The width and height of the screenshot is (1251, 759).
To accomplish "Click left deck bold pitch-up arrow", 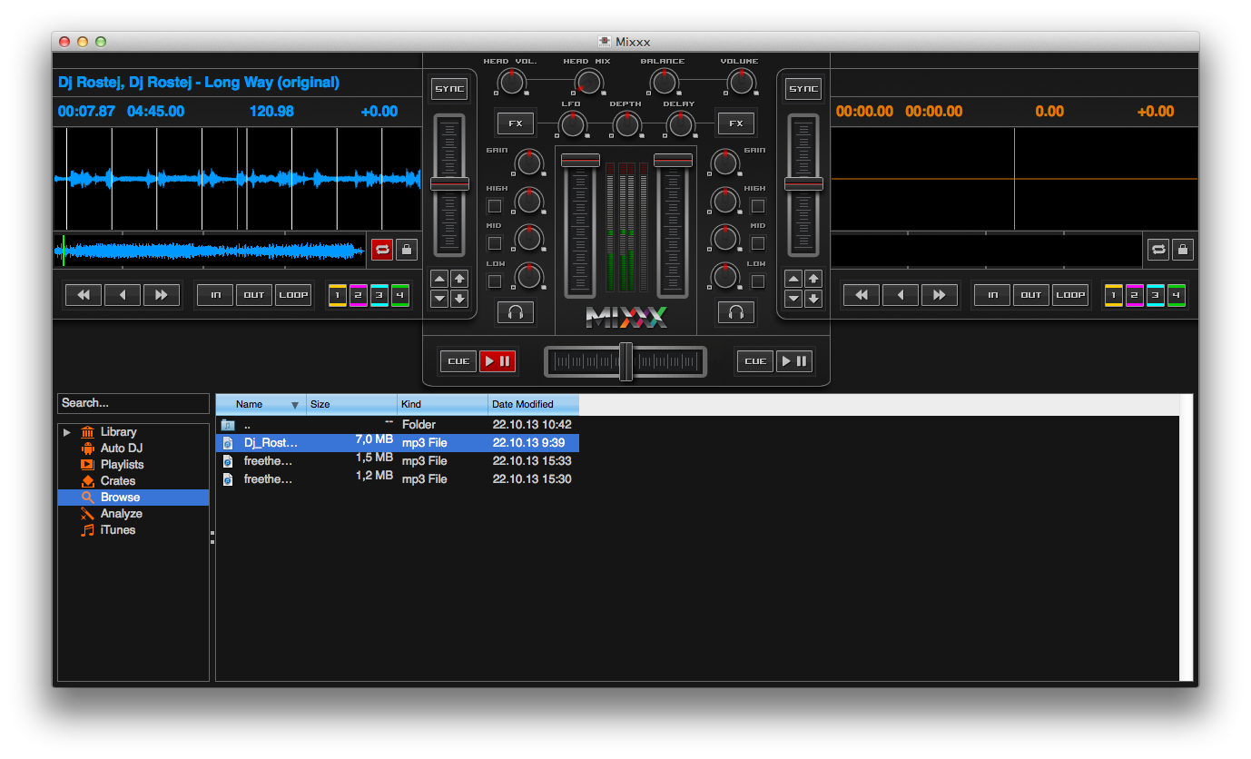I will point(459,280).
